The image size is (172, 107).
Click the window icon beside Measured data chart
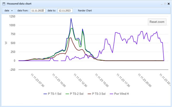point(4,4)
